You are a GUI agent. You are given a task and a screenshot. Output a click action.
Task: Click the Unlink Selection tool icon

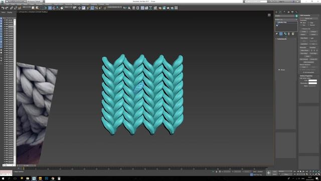click(x=16, y=8)
